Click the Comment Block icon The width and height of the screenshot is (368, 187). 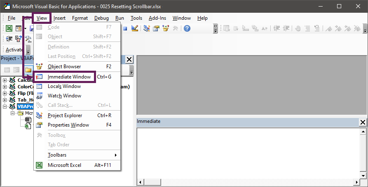307,28
